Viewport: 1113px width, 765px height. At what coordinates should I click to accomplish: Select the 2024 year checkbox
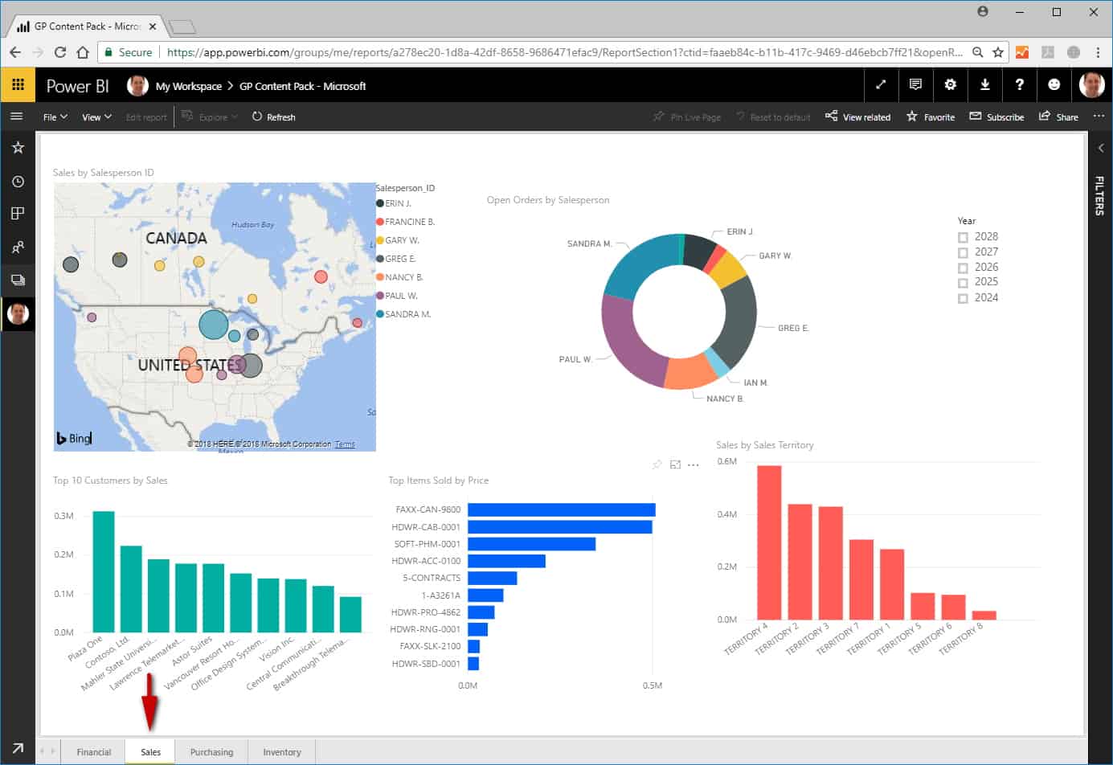[x=963, y=298]
